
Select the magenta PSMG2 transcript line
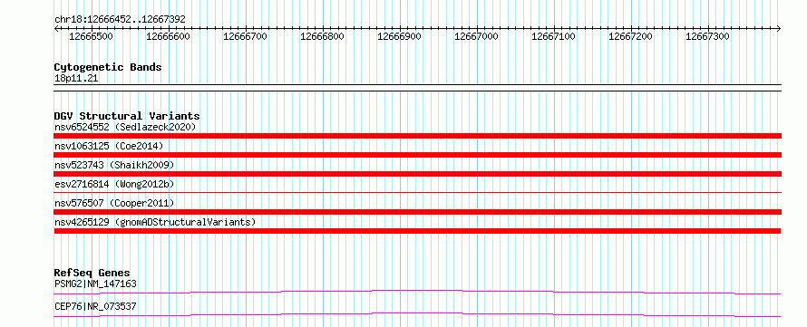coord(418,292)
